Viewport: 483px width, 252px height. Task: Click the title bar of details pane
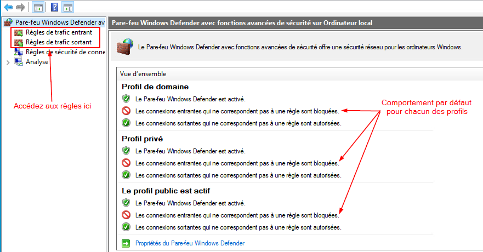(296, 23)
